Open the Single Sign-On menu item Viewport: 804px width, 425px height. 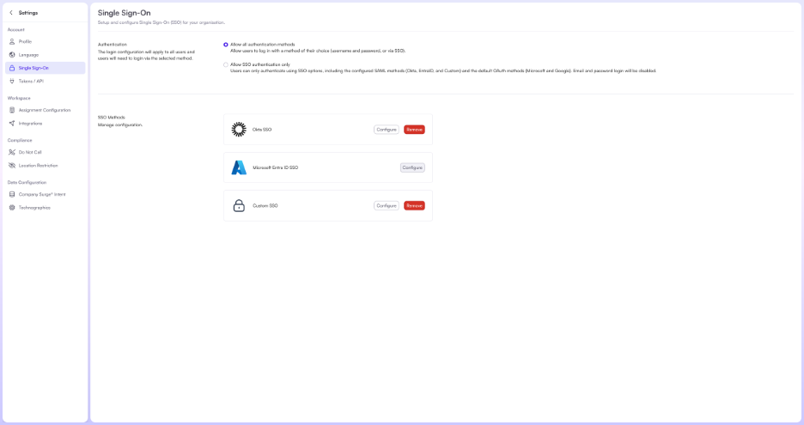(33, 68)
